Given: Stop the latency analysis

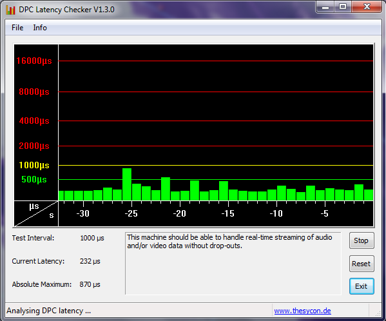Looking at the screenshot, I should click(362, 240).
